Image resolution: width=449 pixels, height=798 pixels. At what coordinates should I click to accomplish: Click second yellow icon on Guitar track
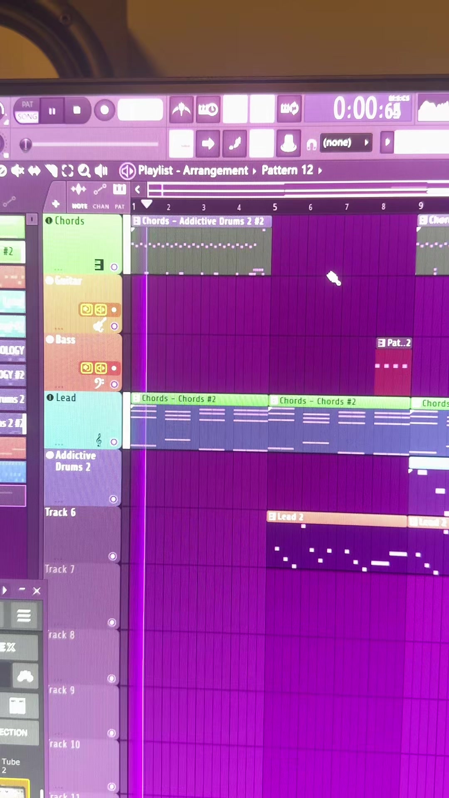[101, 310]
